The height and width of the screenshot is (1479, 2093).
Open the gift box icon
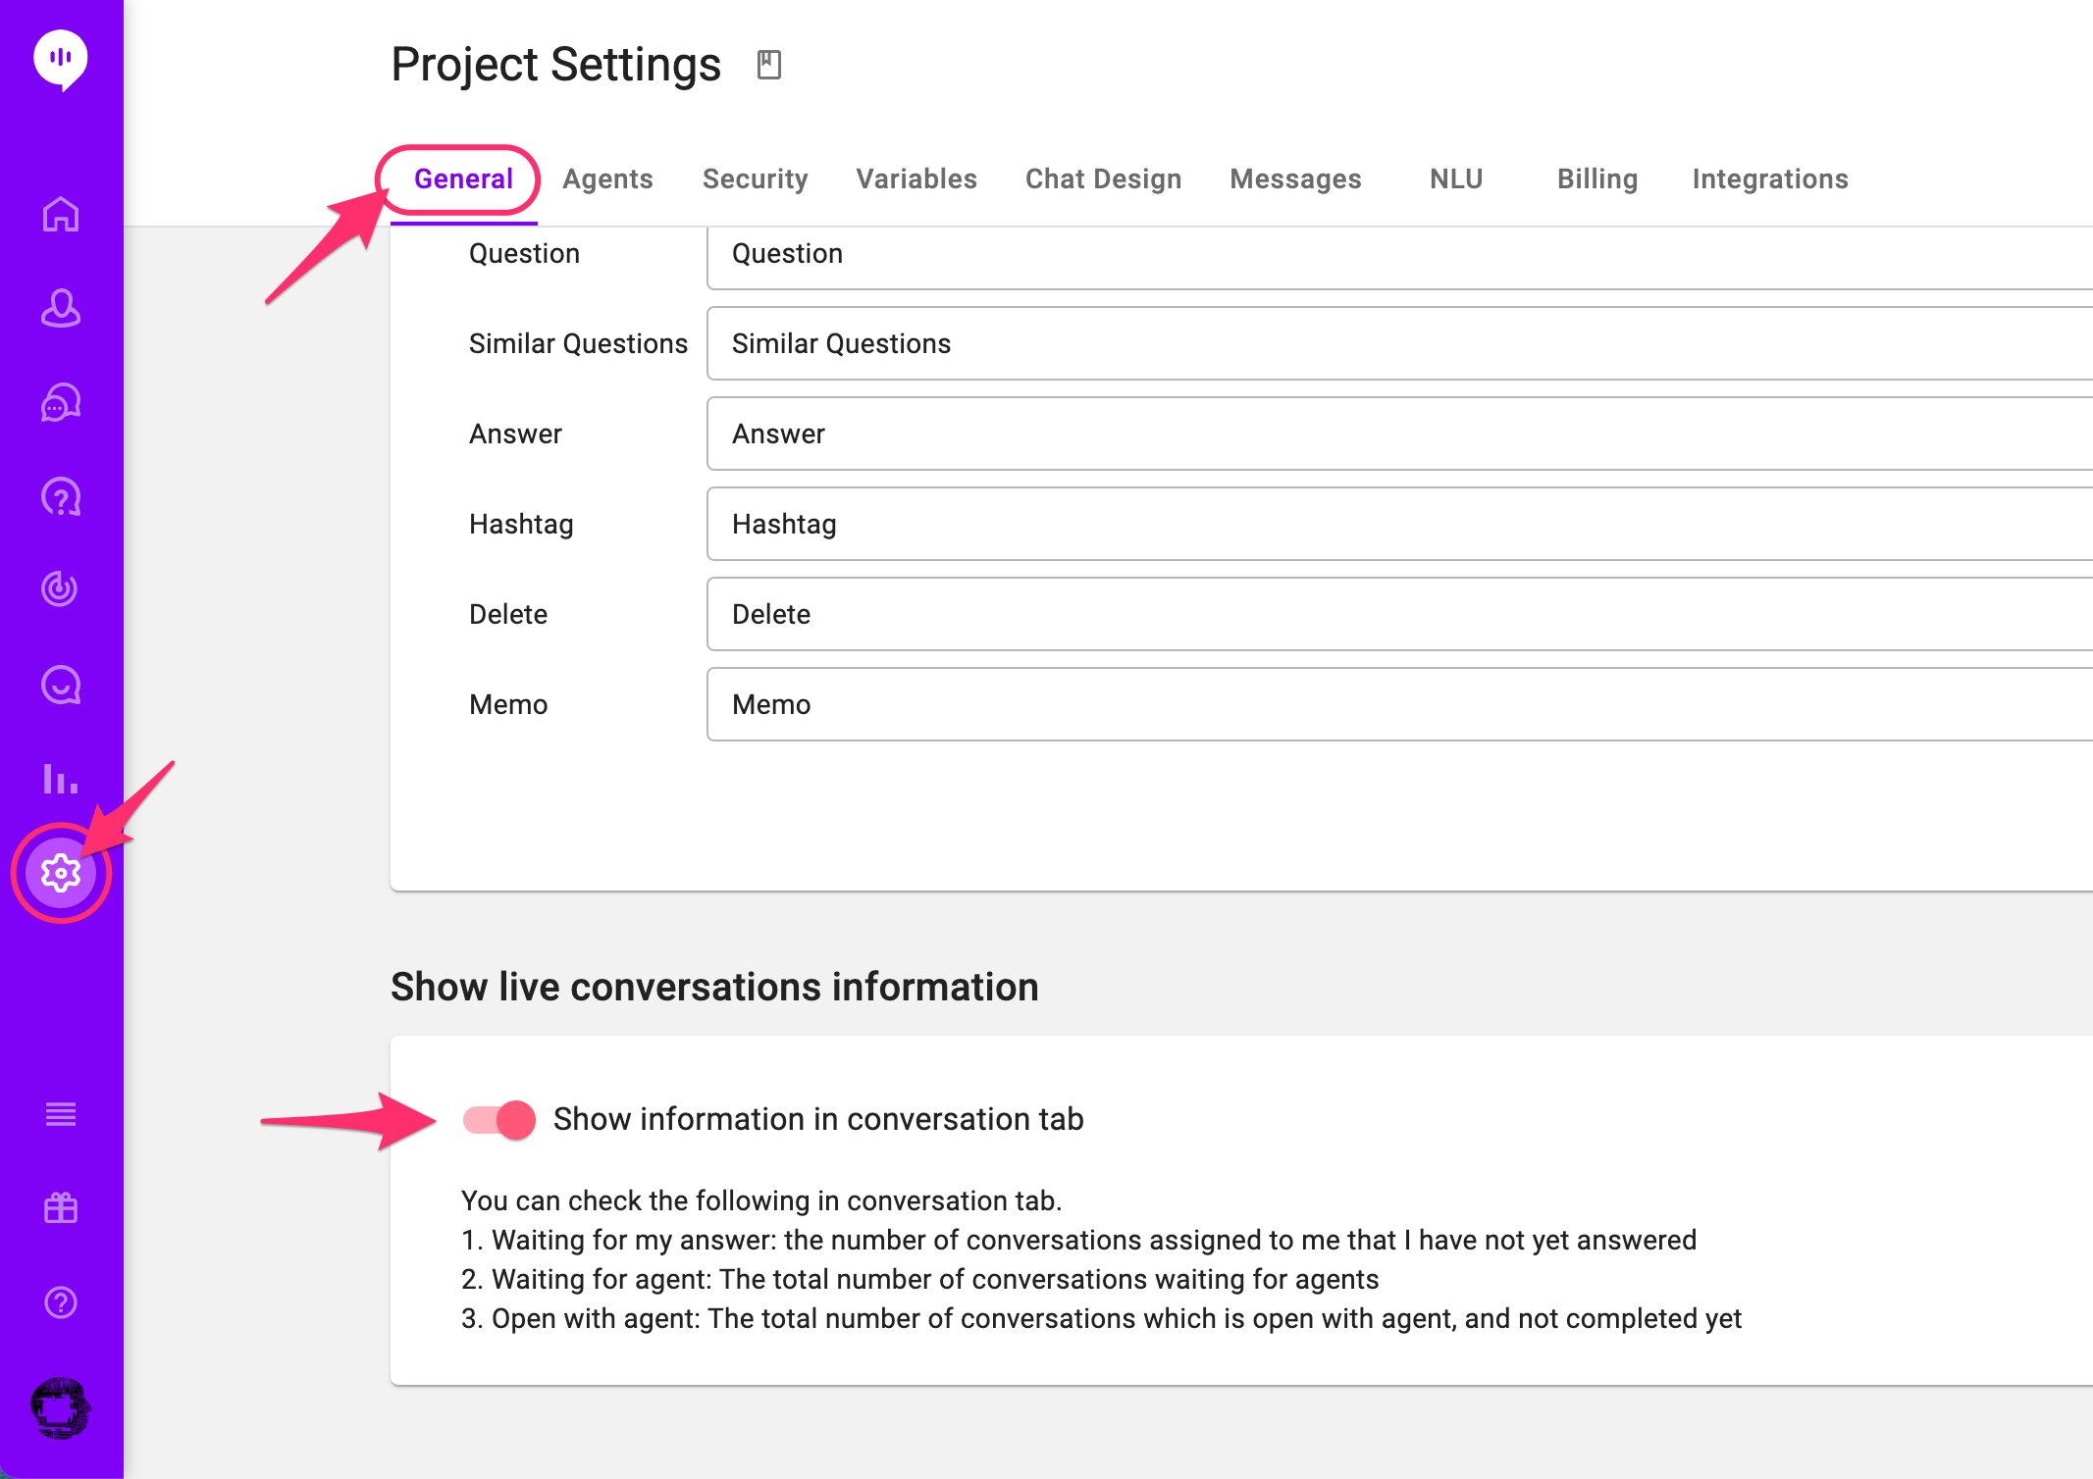[61, 1207]
